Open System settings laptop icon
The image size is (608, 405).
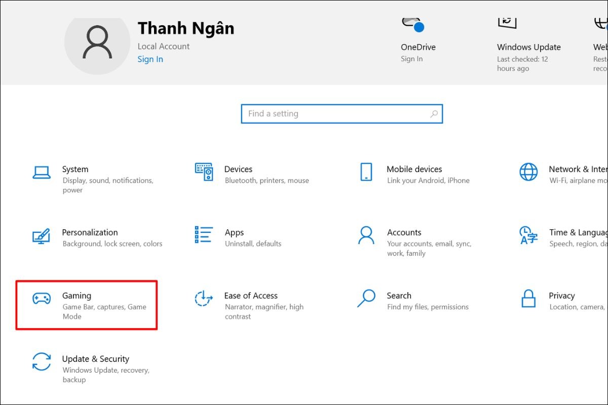point(42,172)
